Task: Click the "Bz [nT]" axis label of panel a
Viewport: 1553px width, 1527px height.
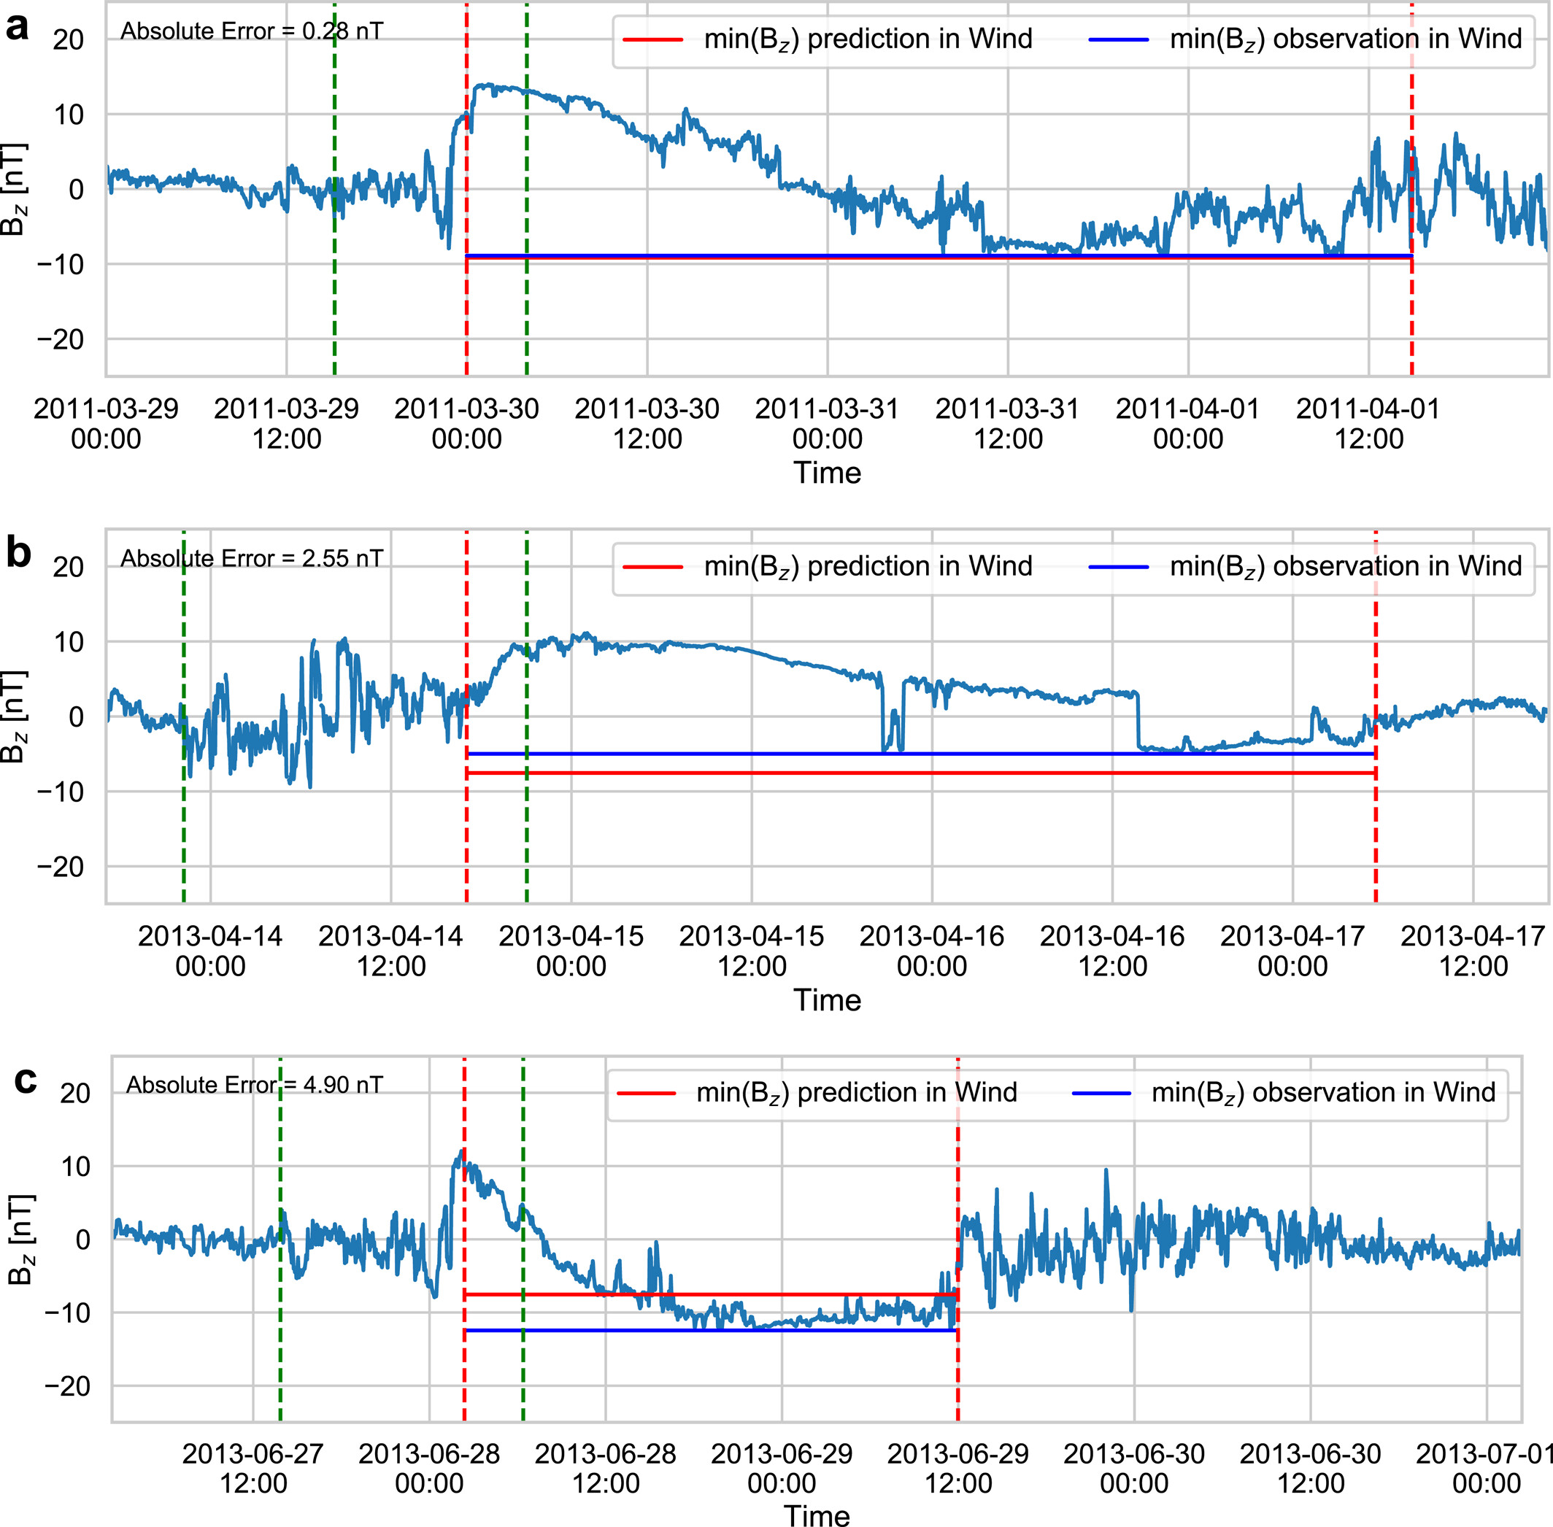Action: [x=14, y=189]
